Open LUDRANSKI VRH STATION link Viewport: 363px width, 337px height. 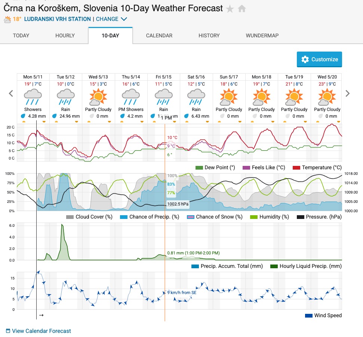[x=58, y=19]
